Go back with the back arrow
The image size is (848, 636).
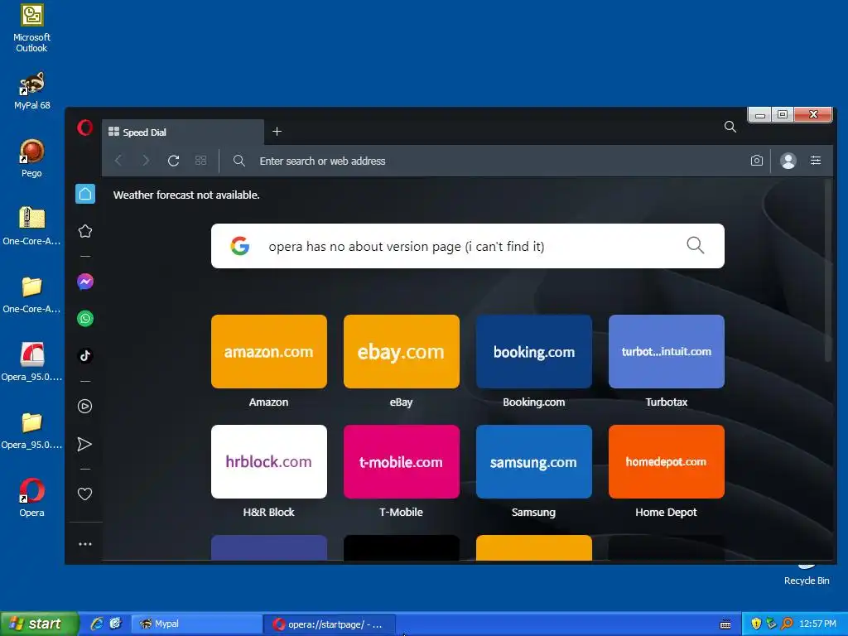(x=119, y=161)
